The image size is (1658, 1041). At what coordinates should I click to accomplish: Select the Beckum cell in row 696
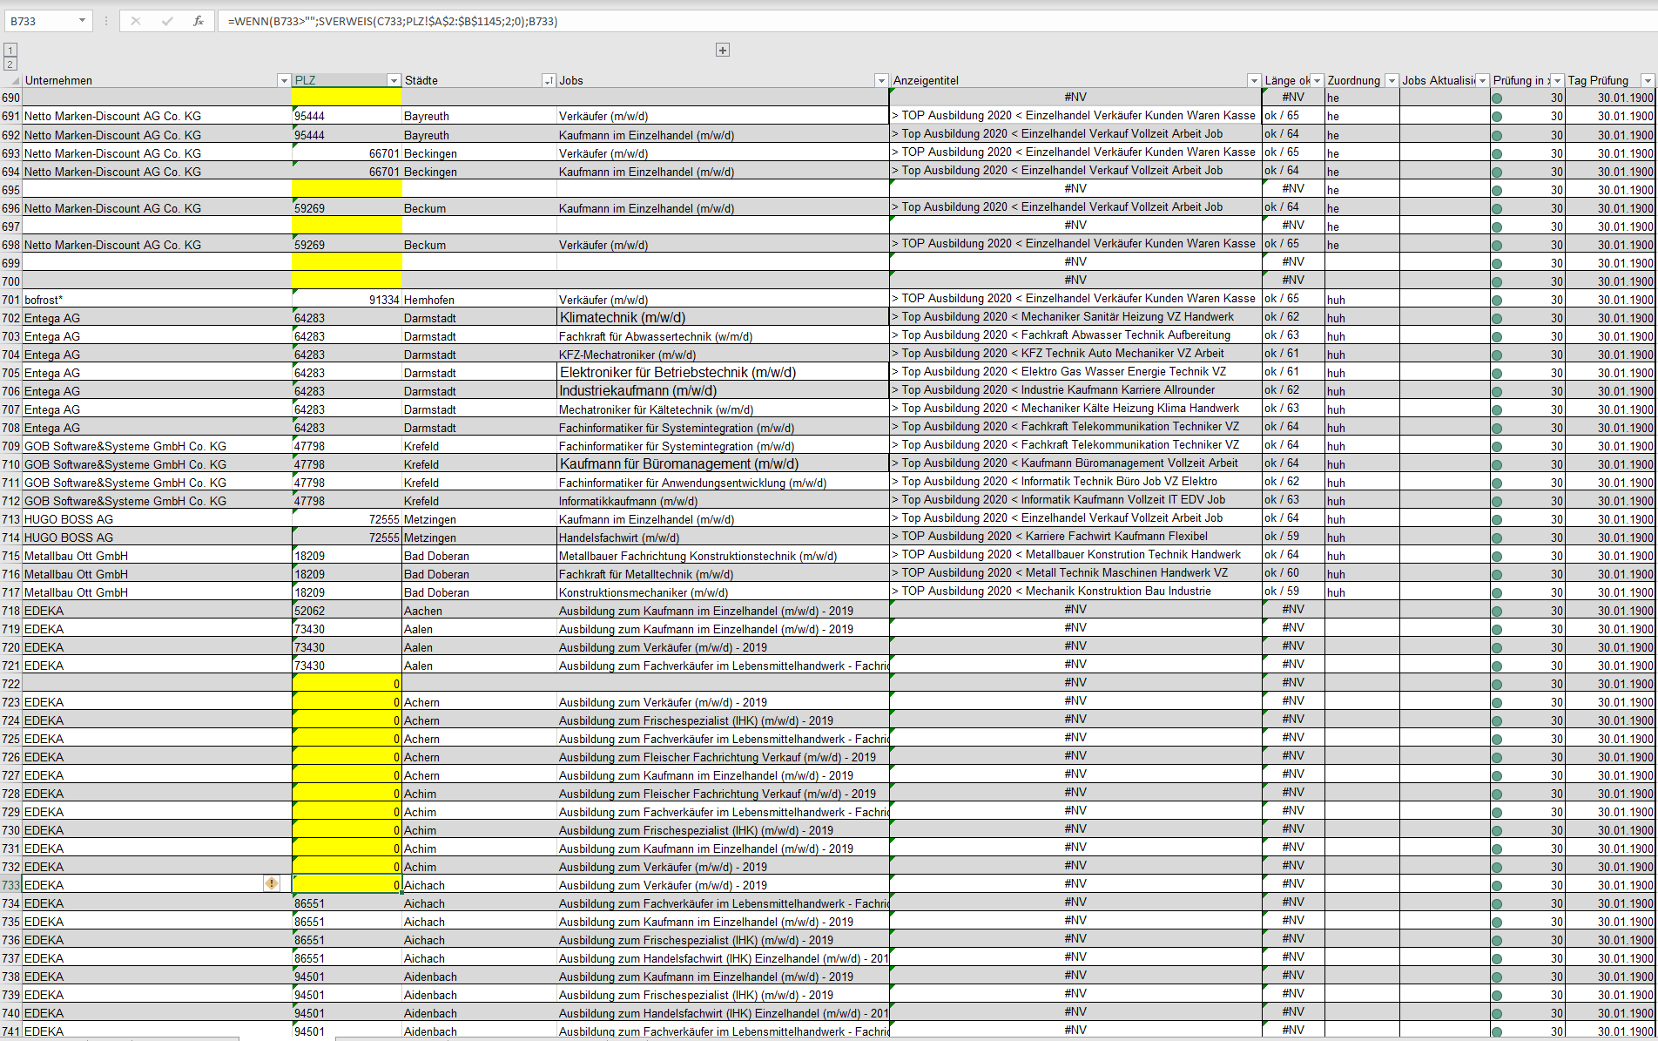click(479, 208)
